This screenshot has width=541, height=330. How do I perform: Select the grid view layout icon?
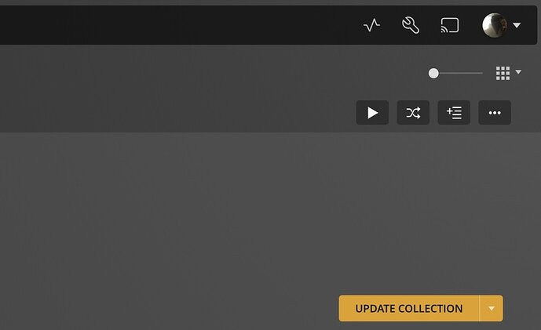pos(503,73)
